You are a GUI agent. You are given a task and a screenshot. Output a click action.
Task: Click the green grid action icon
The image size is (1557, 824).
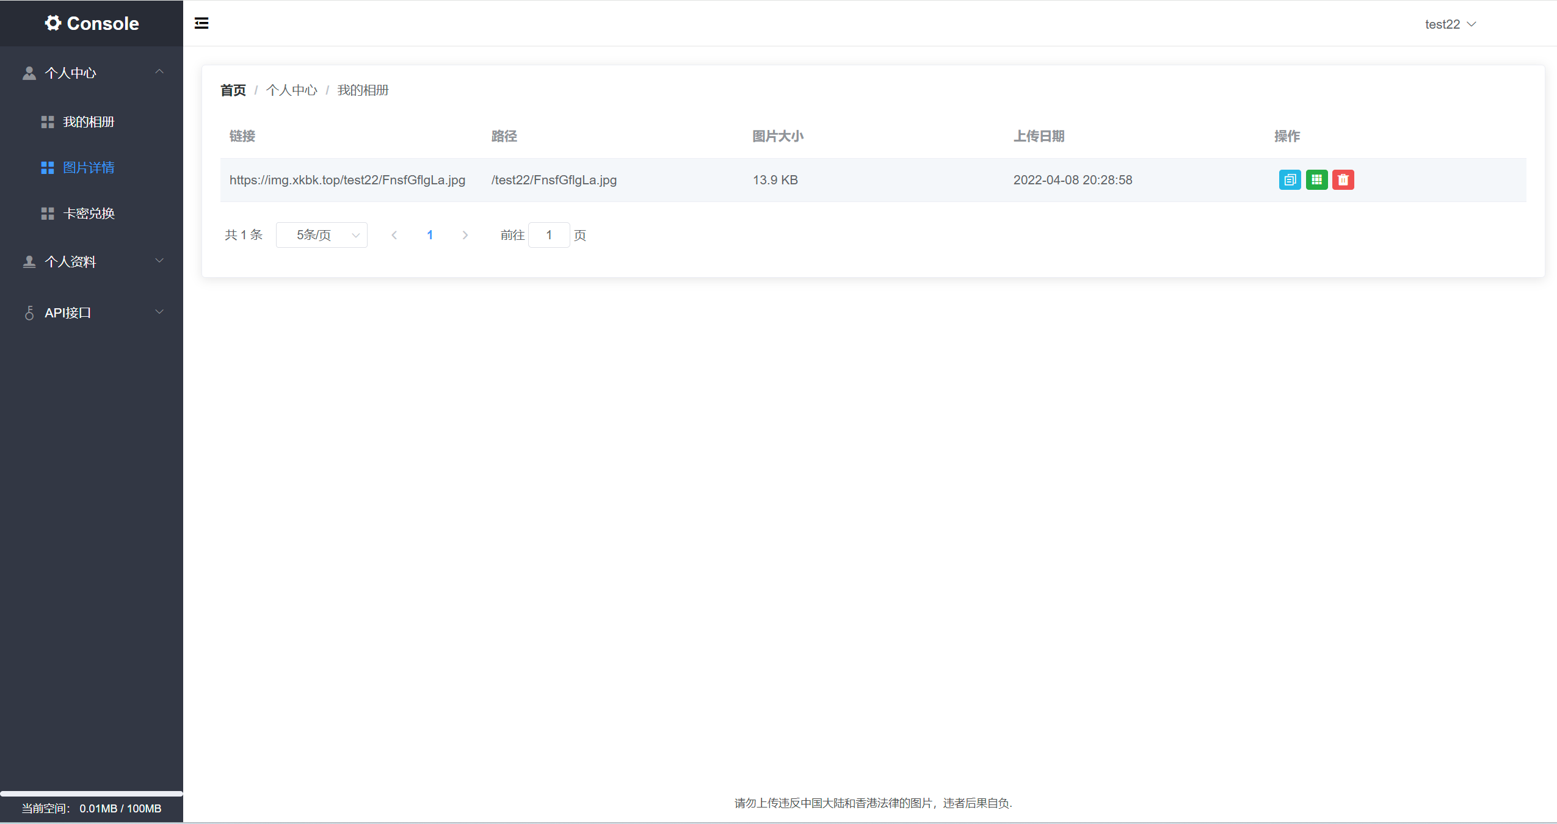pyautogui.click(x=1316, y=180)
